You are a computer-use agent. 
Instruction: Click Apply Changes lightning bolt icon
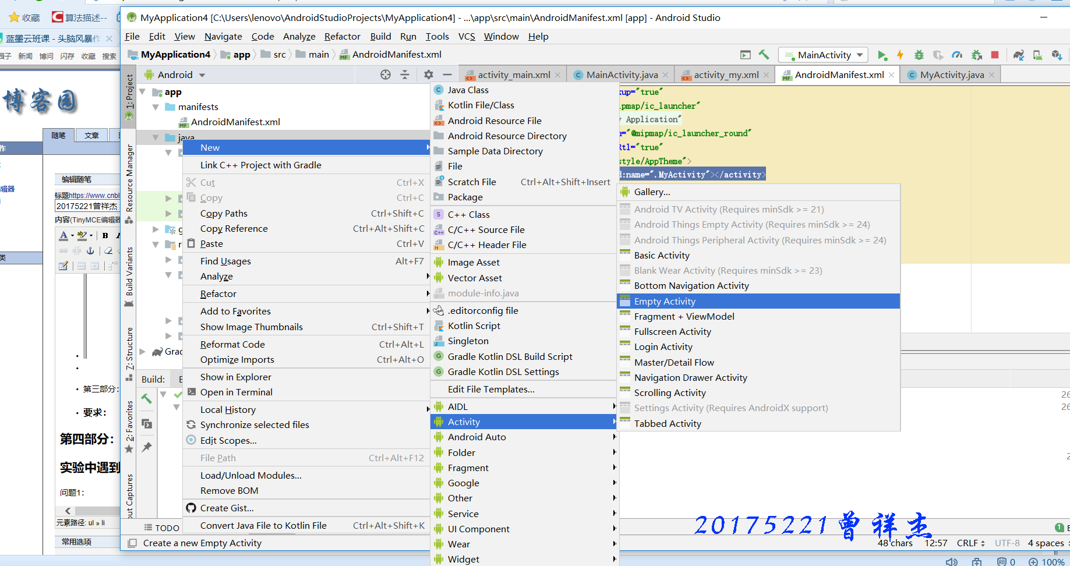[x=900, y=55]
